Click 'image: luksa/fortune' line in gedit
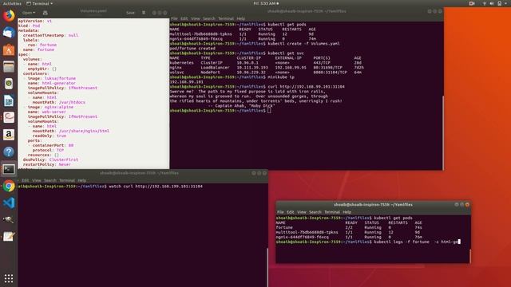511x287 pixels. (51, 78)
